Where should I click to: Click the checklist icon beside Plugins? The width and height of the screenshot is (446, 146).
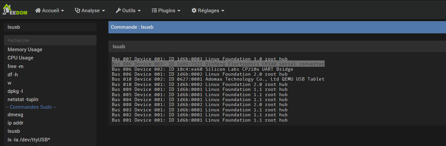(x=154, y=11)
